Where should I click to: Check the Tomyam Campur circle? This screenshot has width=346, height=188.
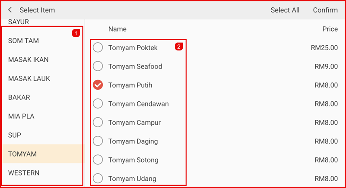point(98,122)
